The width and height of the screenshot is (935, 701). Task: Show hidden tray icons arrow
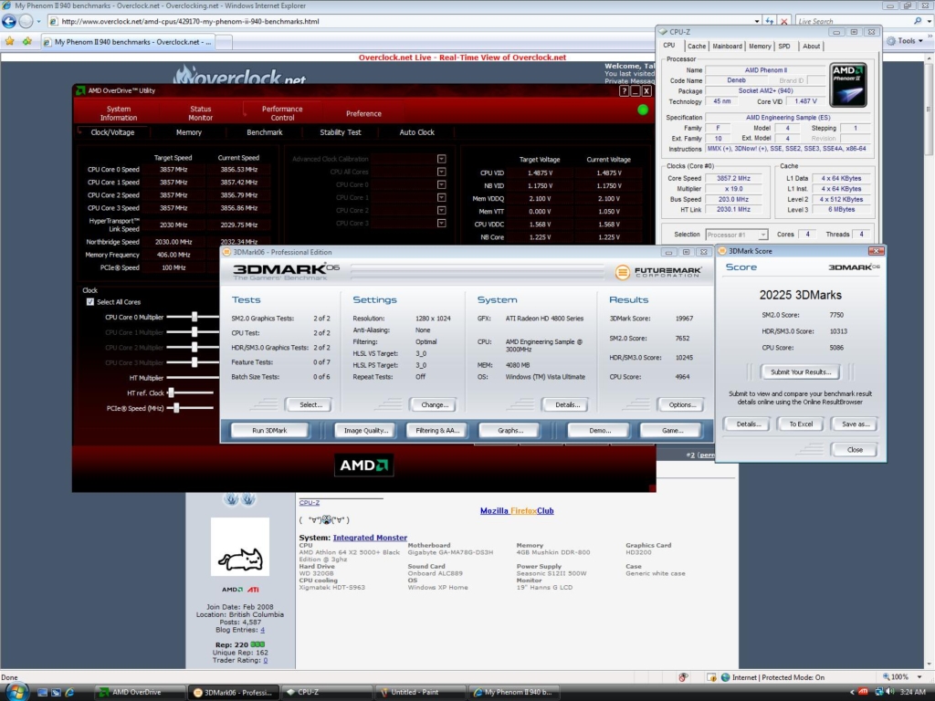852,692
